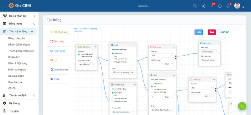
Task: Open Điểm tương tác action dropdown
Action: 209,52
